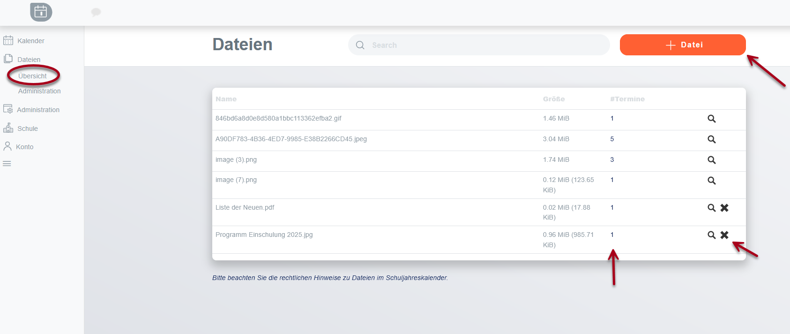Select Übersicht under Dateien
Screen dimensions: 790x334
[x=32, y=76]
